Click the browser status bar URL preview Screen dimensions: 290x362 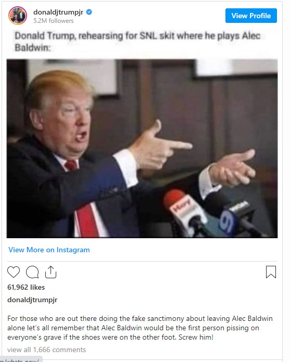tap(21, 359)
